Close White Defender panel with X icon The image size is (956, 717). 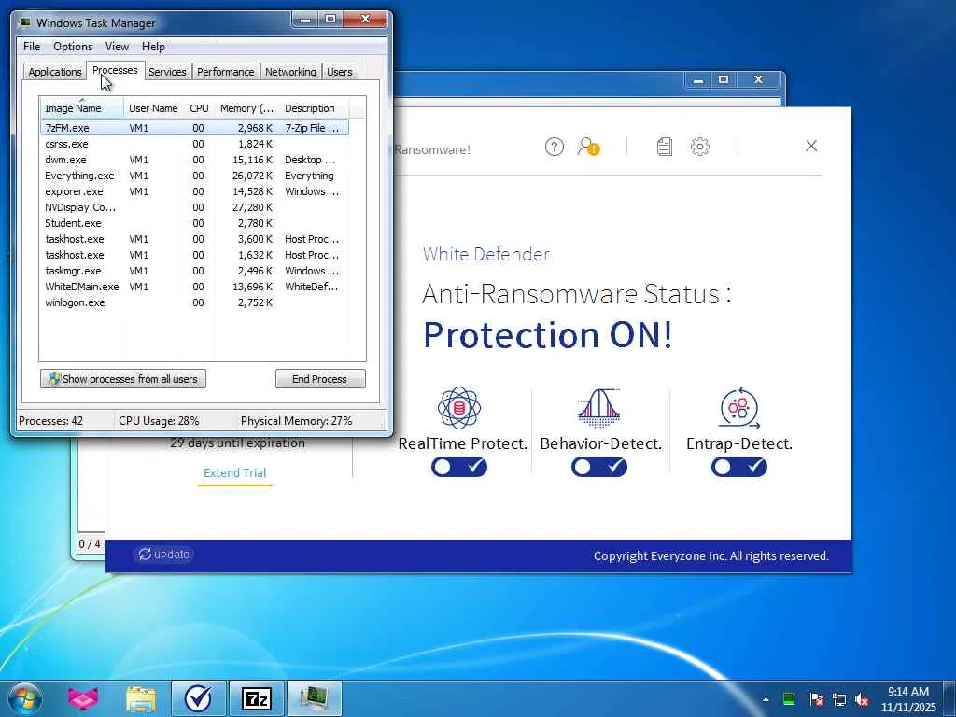[x=811, y=146]
